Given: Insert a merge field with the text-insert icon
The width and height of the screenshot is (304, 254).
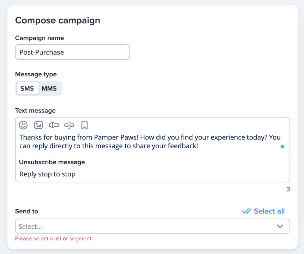Looking at the screenshot, I should (x=54, y=125).
